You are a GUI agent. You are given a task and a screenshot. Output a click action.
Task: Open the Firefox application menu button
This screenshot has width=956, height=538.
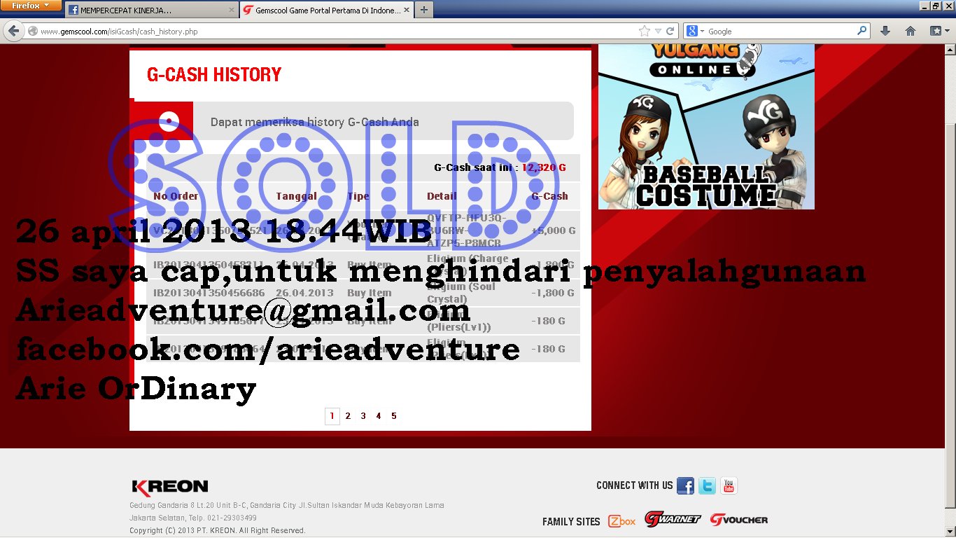click(x=30, y=6)
